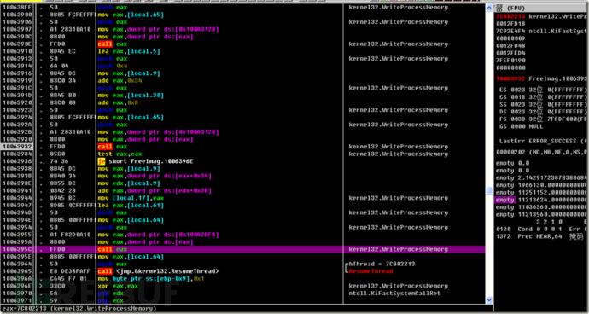Image resolution: width=589 pixels, height=314 pixels.
Task: Click the lea eax,[local.5] instruction
Action: (129, 51)
